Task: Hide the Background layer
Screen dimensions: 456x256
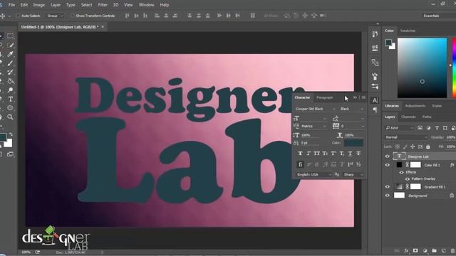Action: (x=387, y=196)
